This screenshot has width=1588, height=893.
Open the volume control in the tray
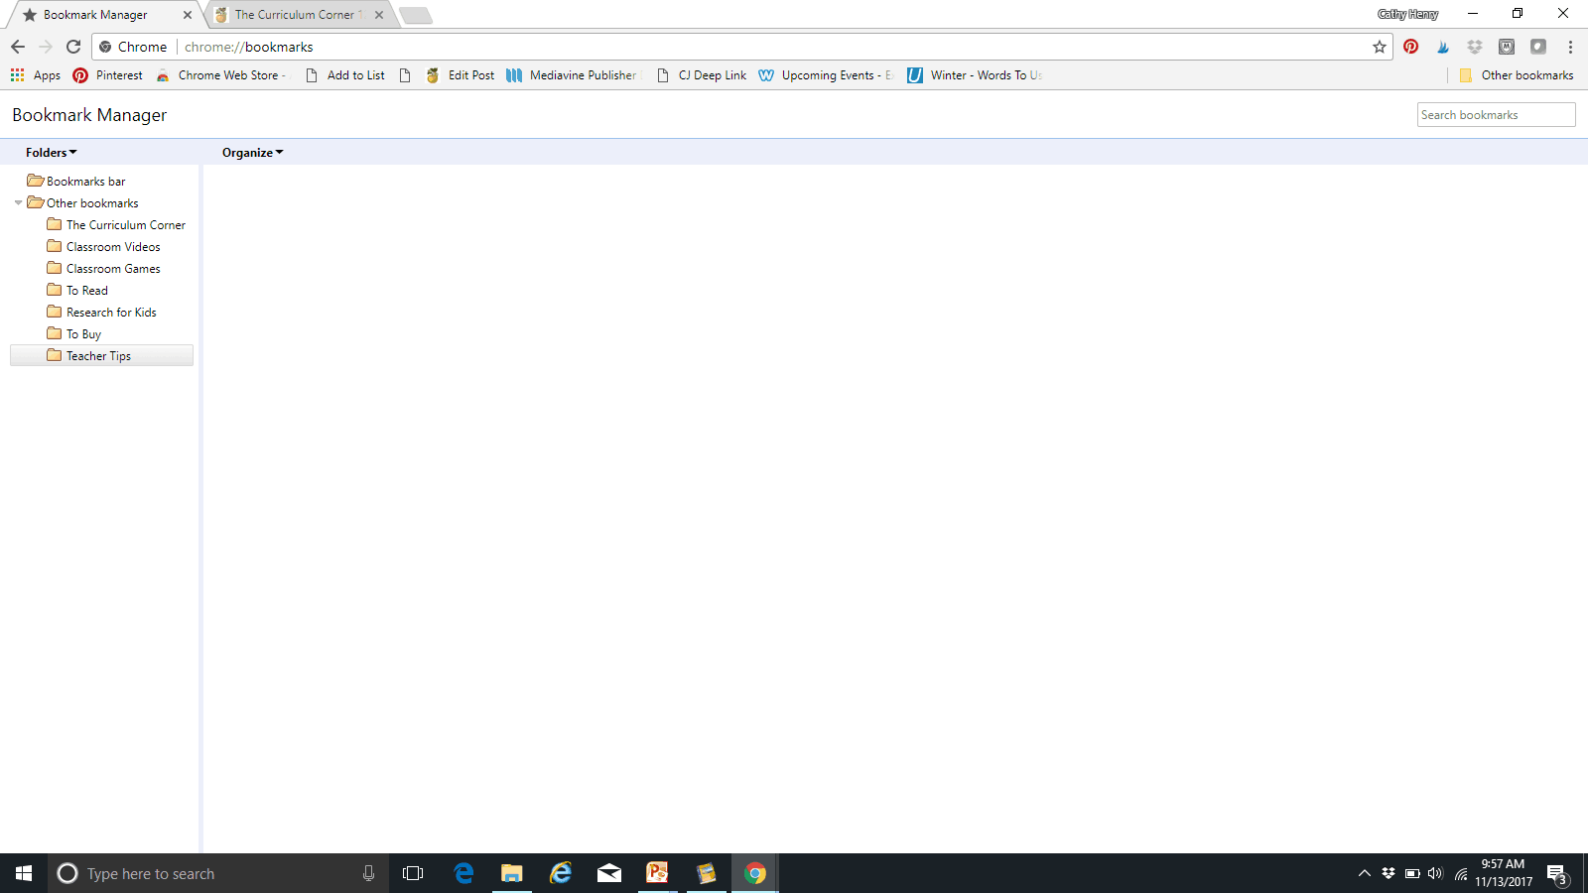pyautogui.click(x=1435, y=873)
